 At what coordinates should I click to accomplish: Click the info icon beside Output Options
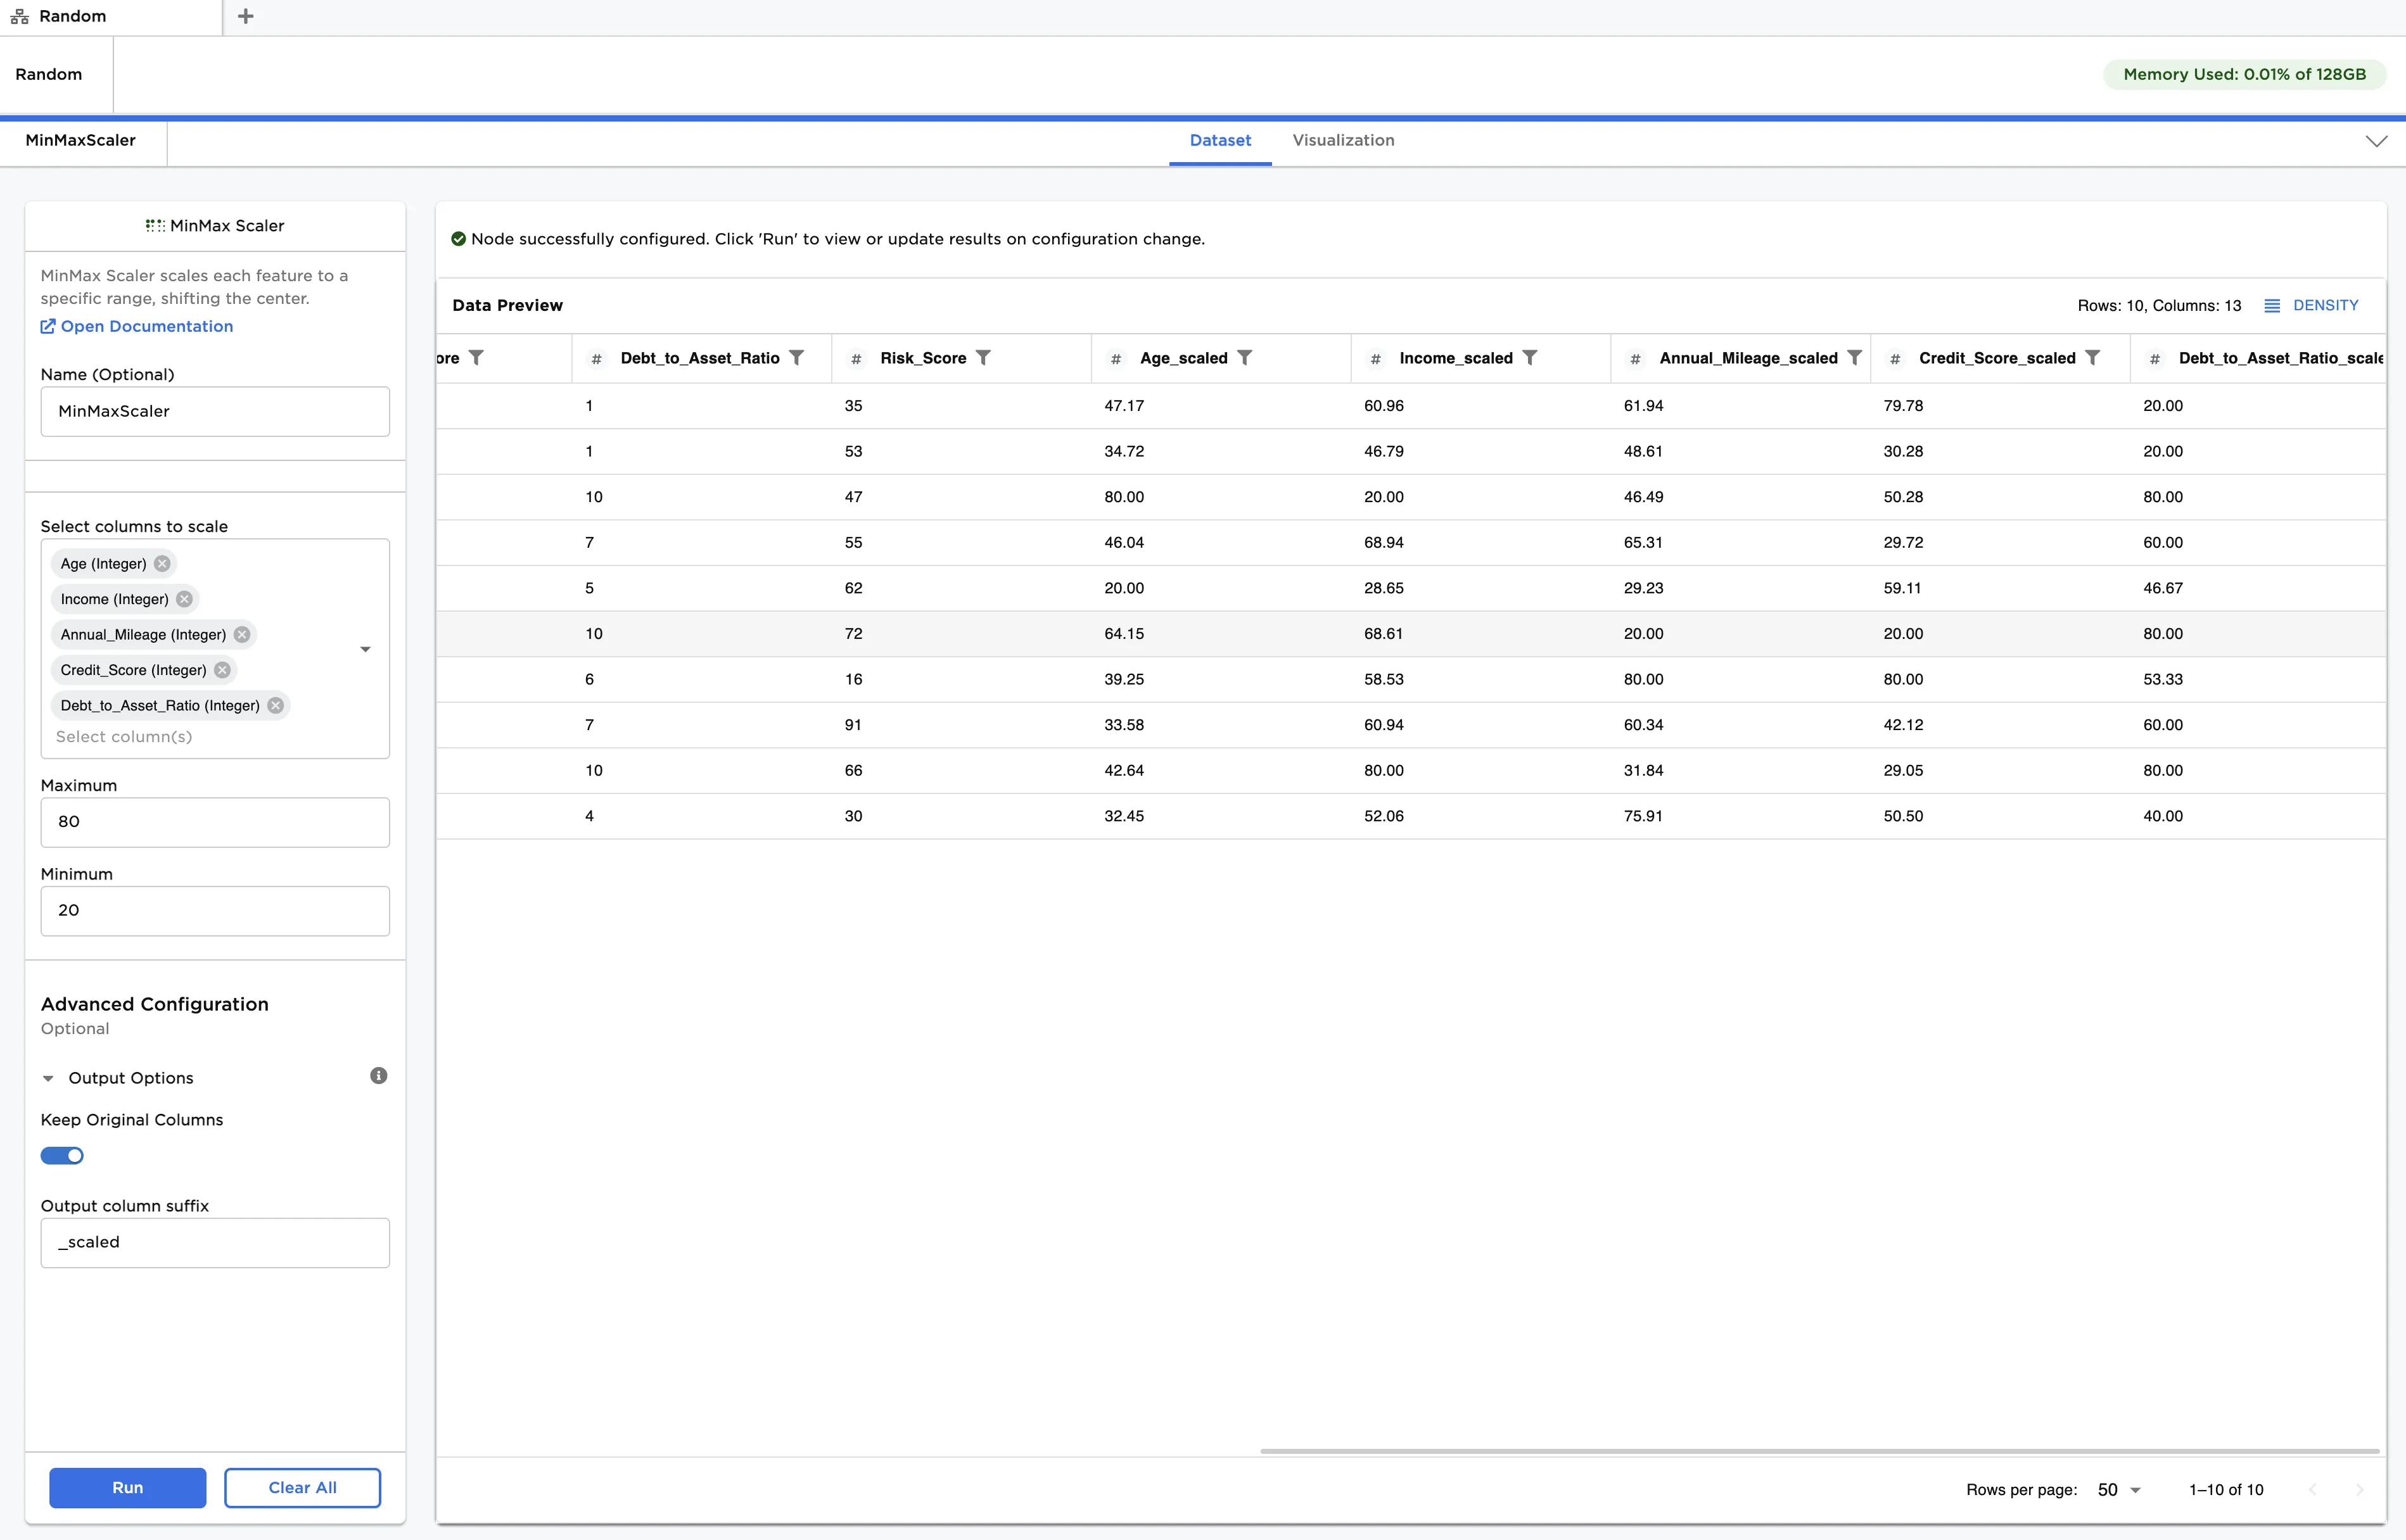377,1075
